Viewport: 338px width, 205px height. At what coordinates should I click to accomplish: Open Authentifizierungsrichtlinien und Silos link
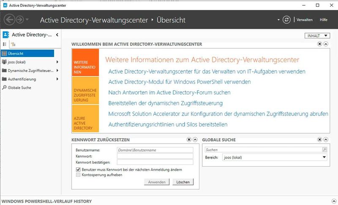point(168,124)
